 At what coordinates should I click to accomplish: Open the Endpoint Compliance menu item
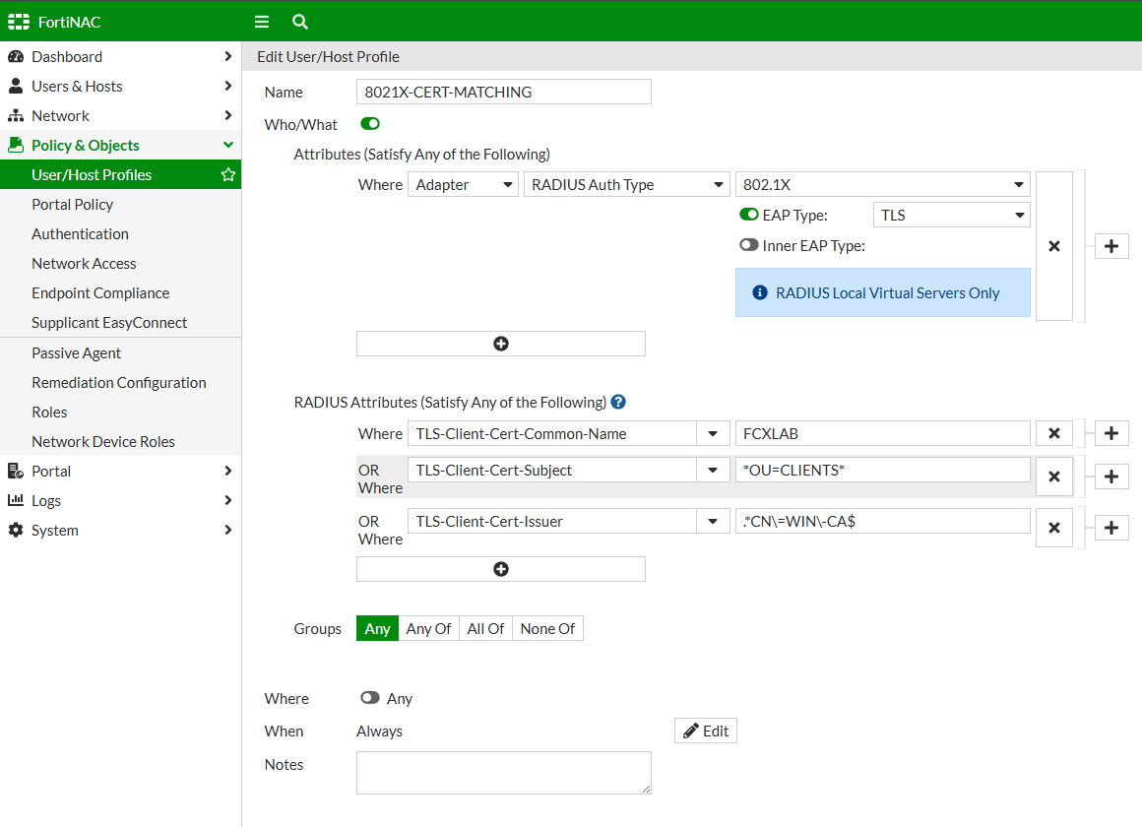[120, 293]
